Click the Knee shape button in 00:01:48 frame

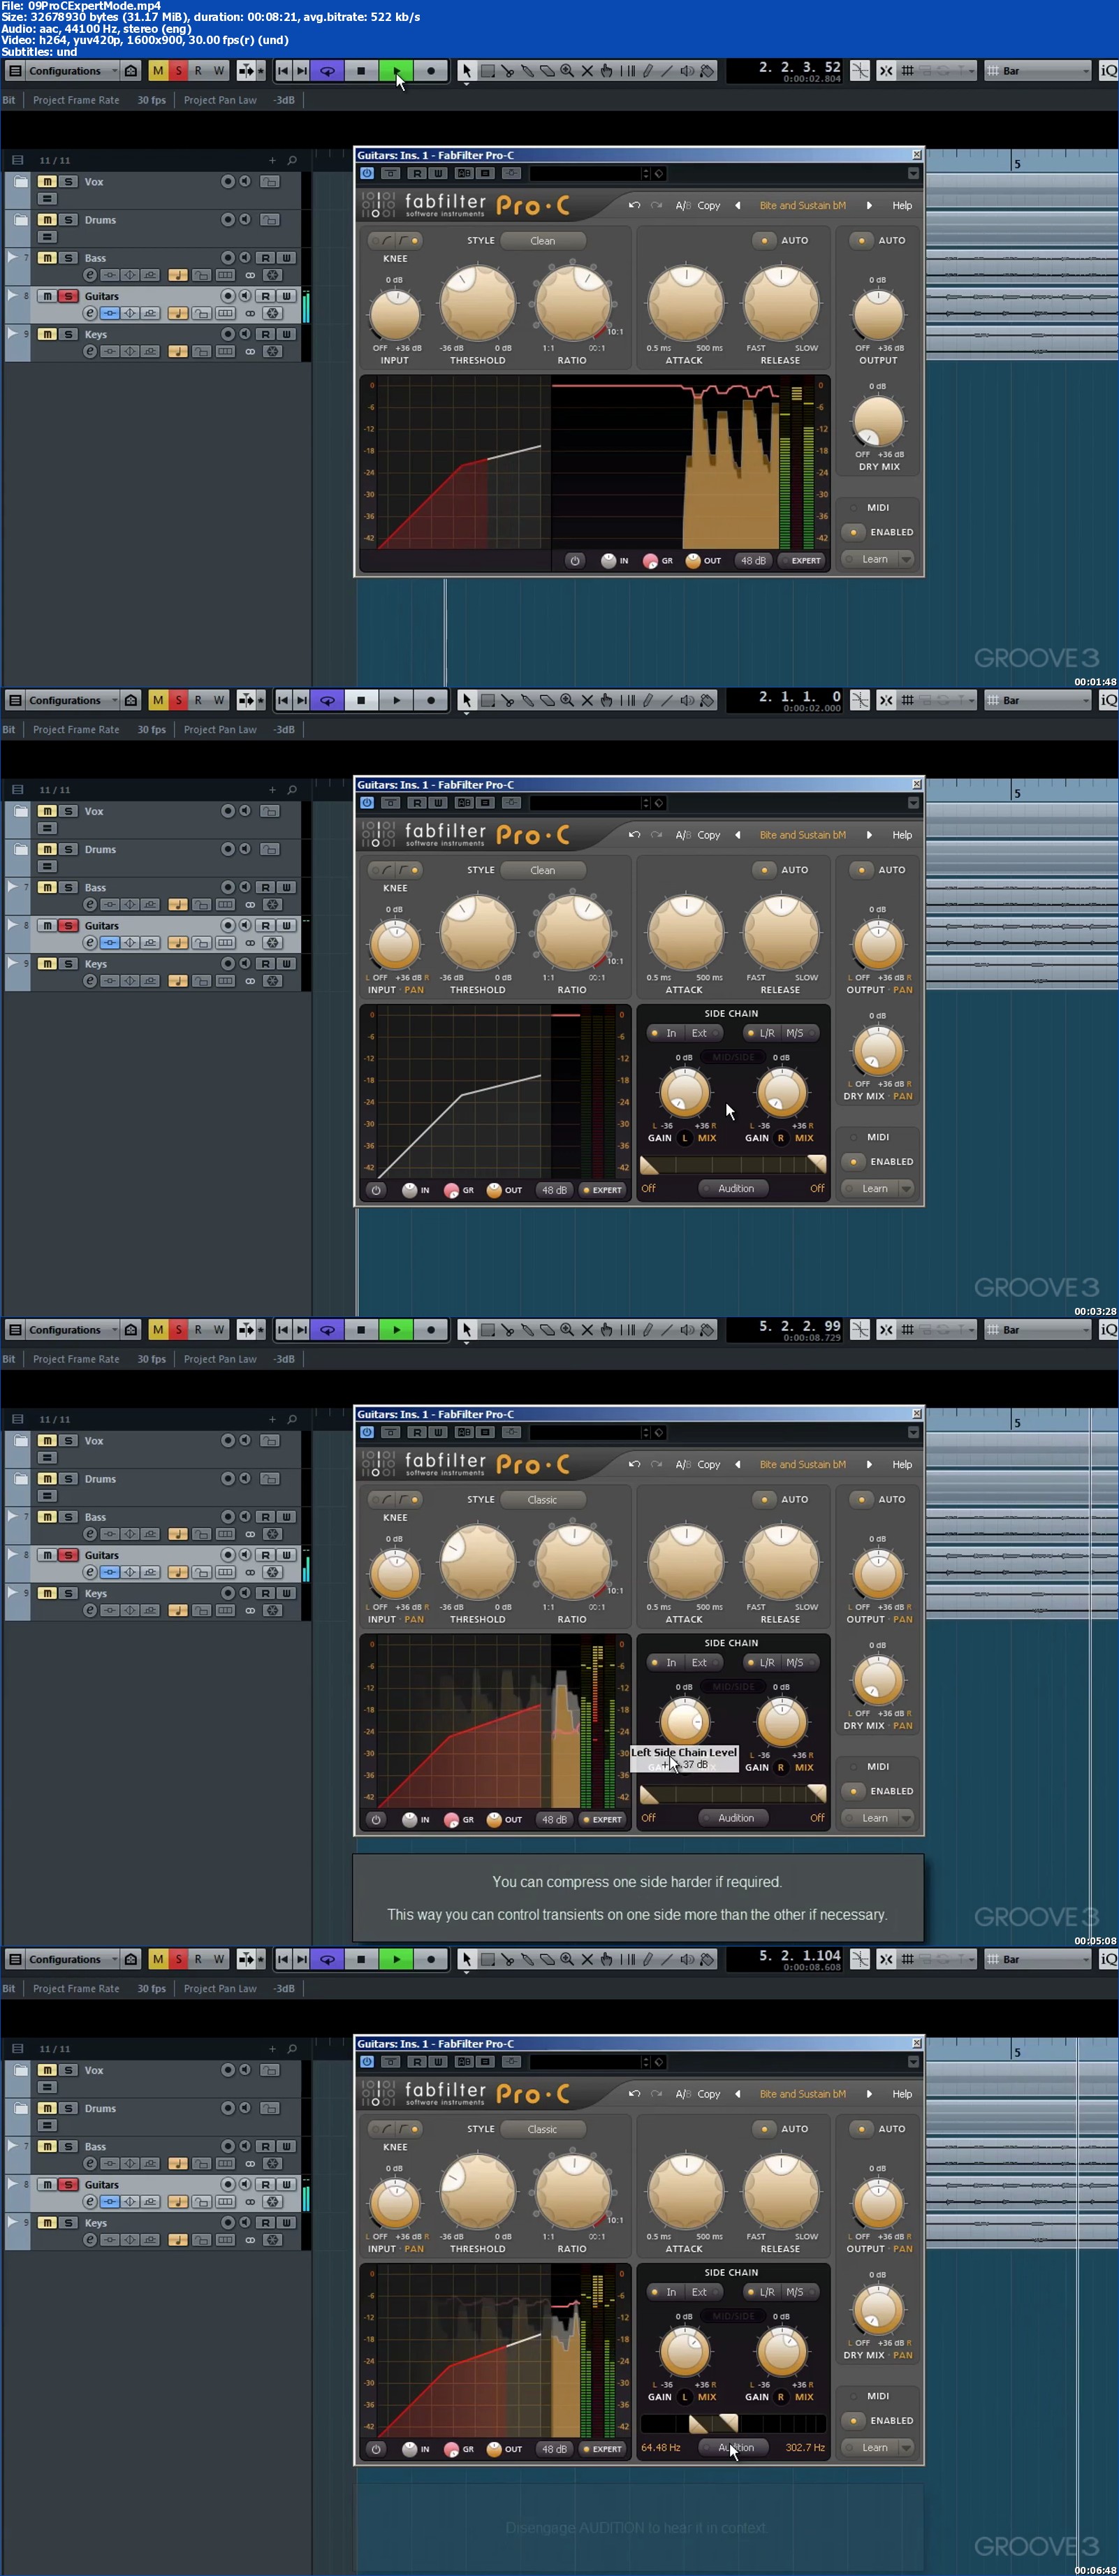point(395,241)
